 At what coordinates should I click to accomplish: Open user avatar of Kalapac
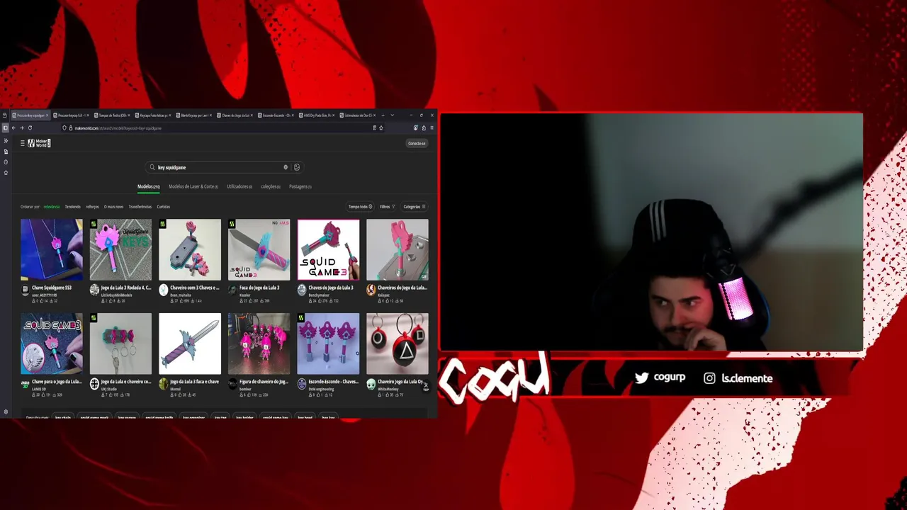tap(371, 290)
